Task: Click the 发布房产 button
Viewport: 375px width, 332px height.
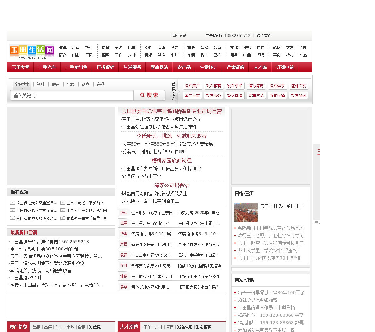Action: point(192,86)
